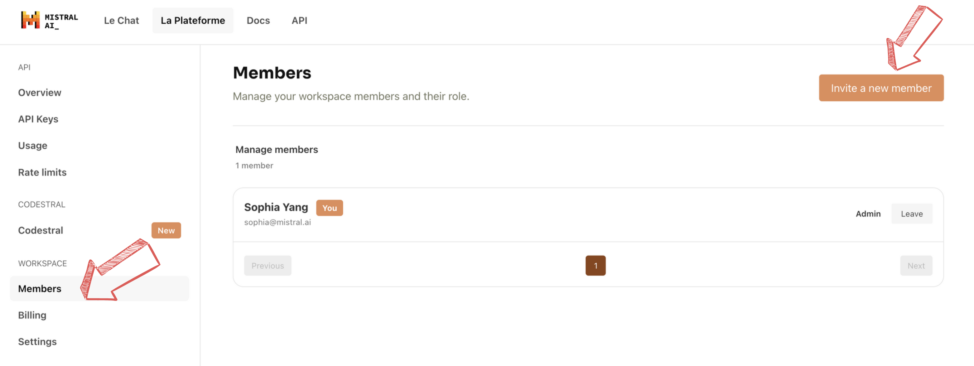
Task: Click the New badge beside Codestral
Action: coord(166,230)
